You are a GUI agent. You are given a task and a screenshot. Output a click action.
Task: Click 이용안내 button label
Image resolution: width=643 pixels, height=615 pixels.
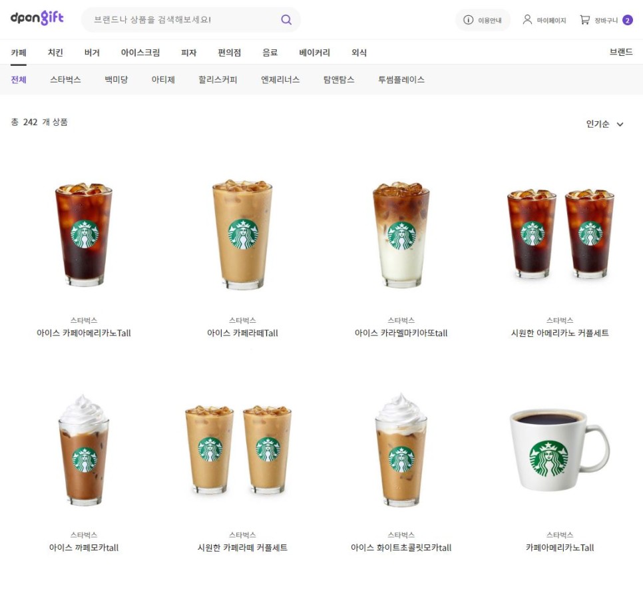point(490,20)
